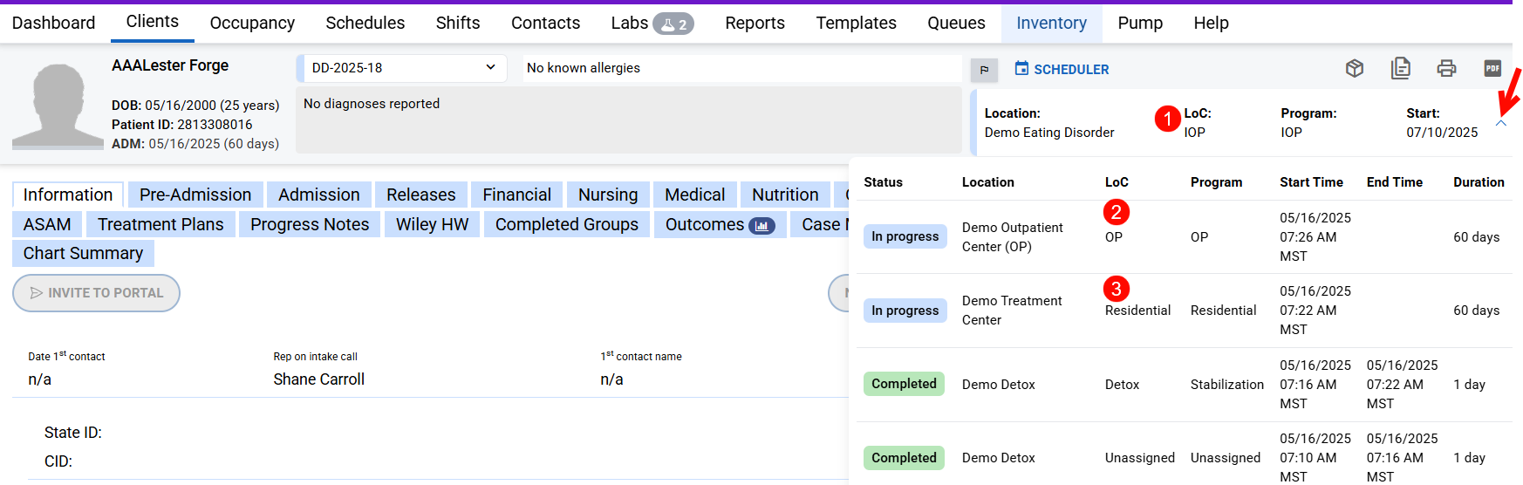Open the Treatment Plans tab
The width and height of the screenshot is (1523, 485).
pyautogui.click(x=160, y=224)
